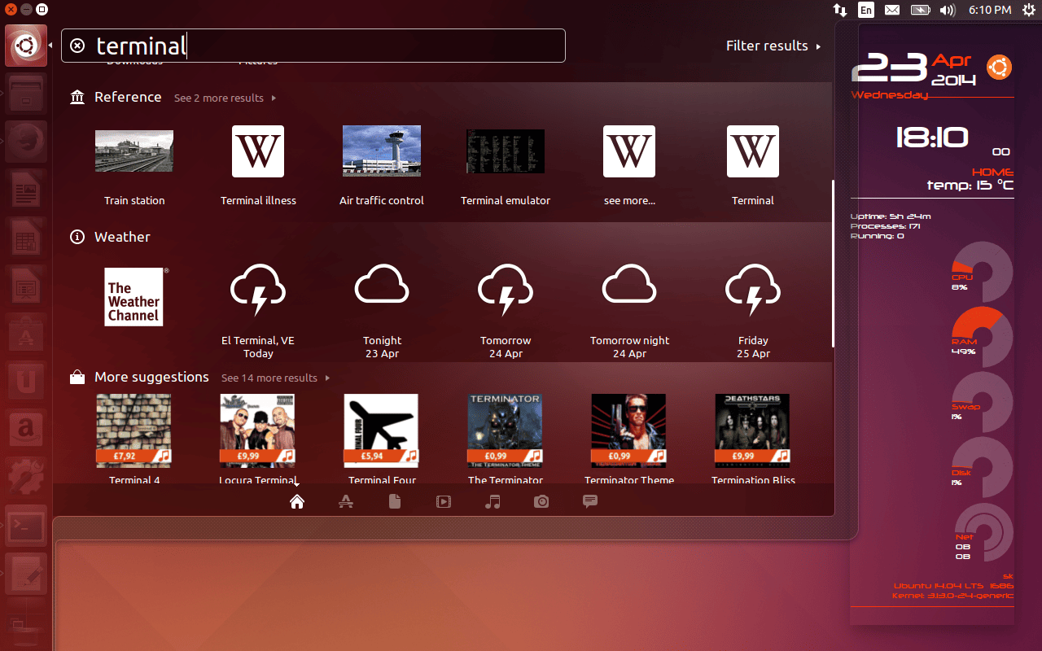Open the En keyboard layout menu

click(866, 10)
